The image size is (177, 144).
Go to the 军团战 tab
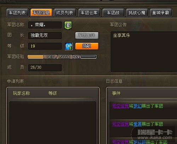point(113,13)
